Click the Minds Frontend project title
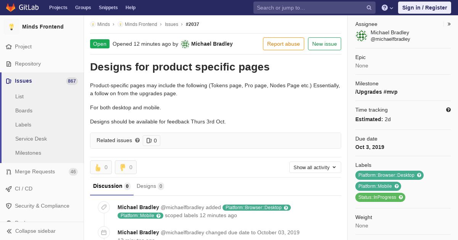The width and height of the screenshot is (458, 240). (x=43, y=27)
